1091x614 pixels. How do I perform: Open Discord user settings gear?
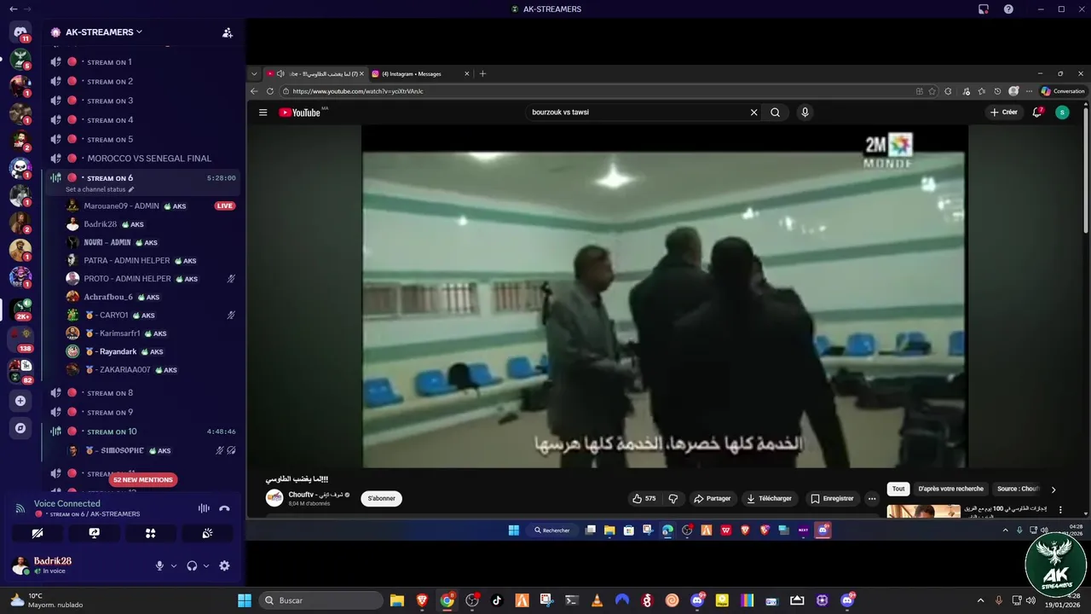[x=224, y=565]
